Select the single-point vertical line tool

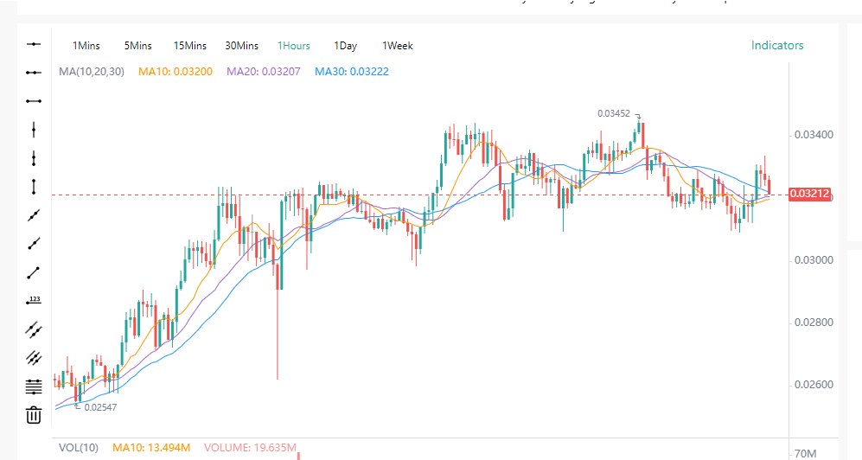(34, 131)
